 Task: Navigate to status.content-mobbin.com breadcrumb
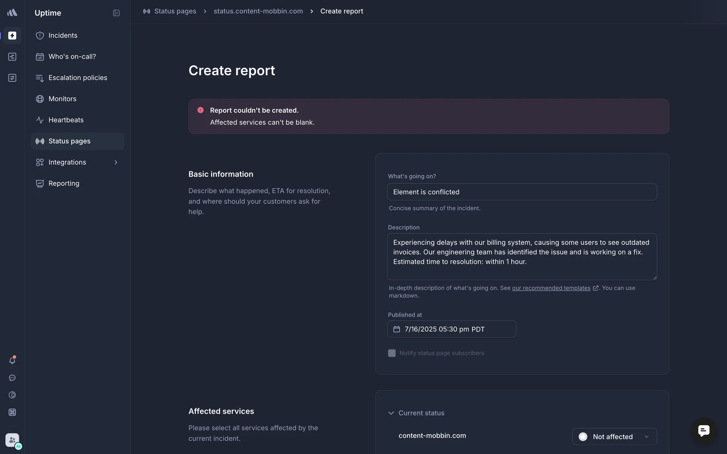[x=258, y=11]
